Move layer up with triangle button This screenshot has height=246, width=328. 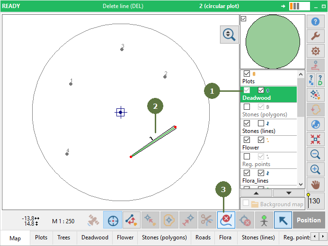(x=256, y=193)
